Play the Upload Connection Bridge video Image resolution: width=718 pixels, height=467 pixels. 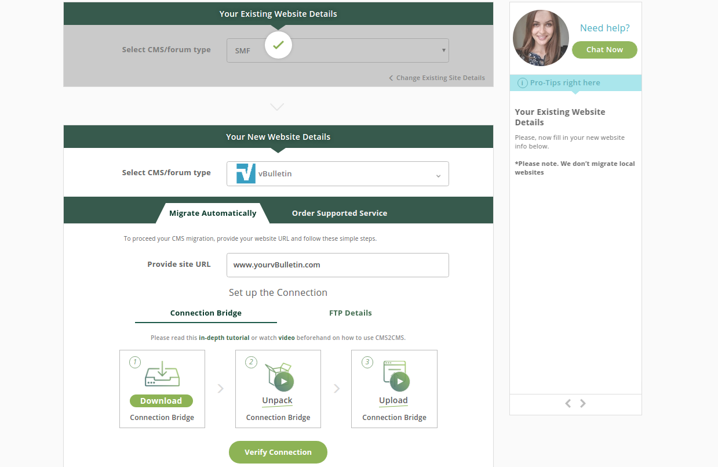(x=400, y=381)
